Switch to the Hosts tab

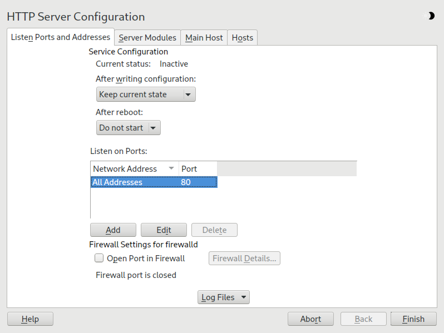pyautogui.click(x=242, y=38)
